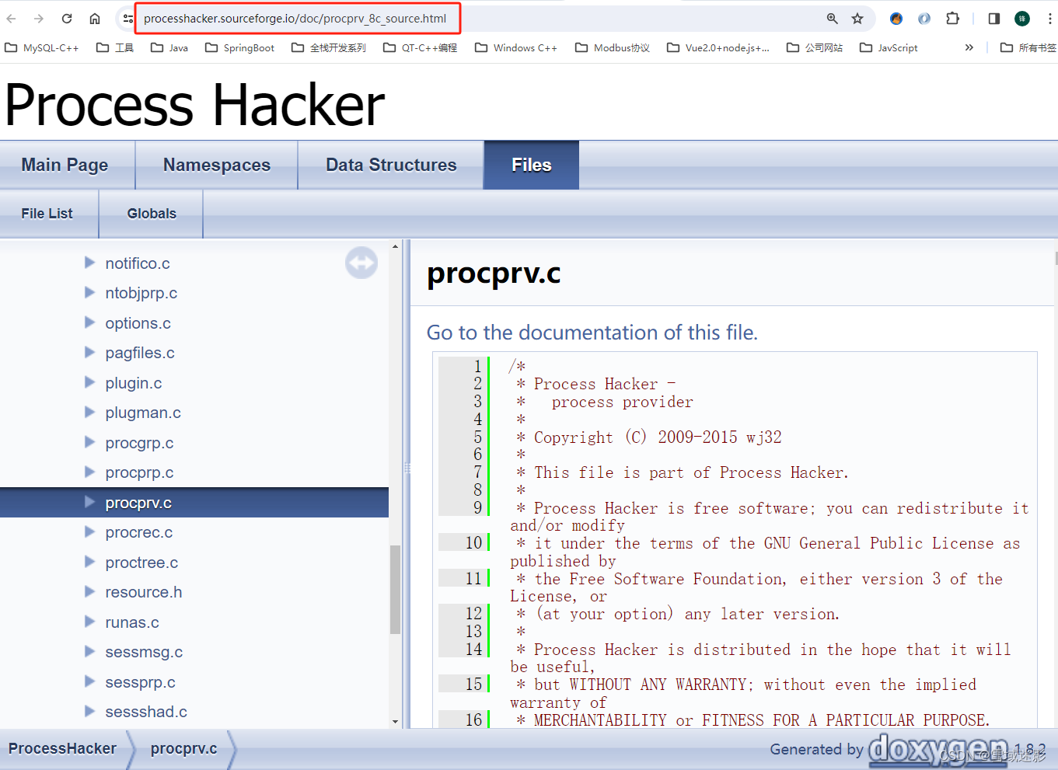Click the Edge browser extension icon
The height and width of the screenshot is (770, 1058).
point(924,18)
